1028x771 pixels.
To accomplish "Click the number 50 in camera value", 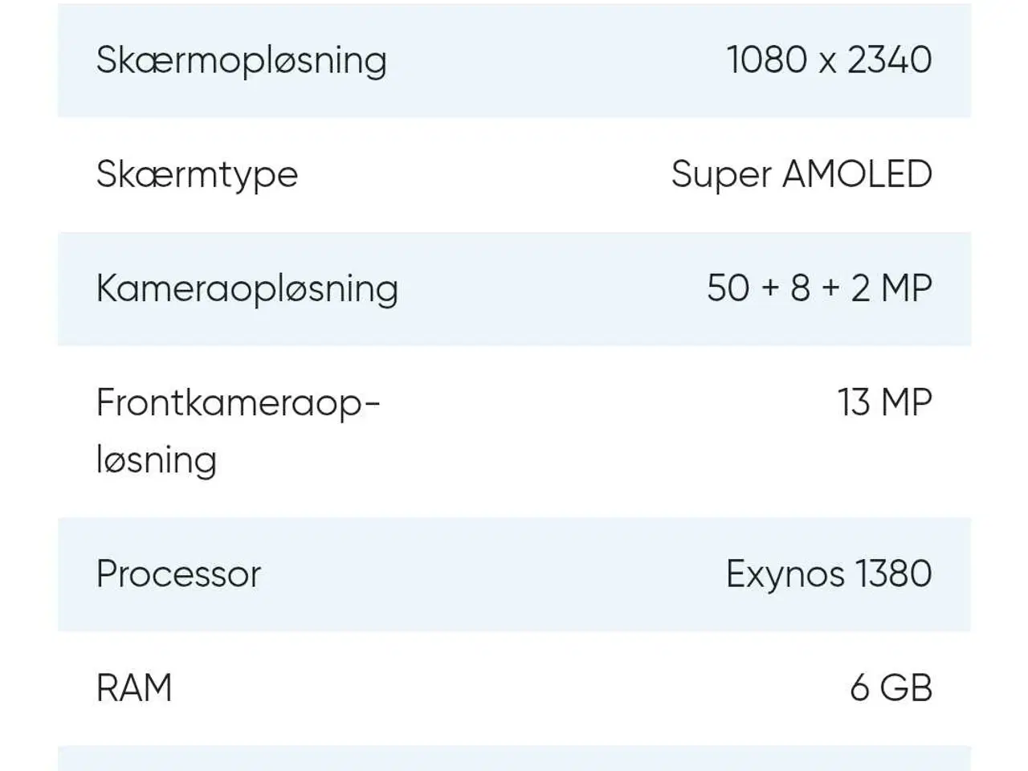I will (x=728, y=289).
